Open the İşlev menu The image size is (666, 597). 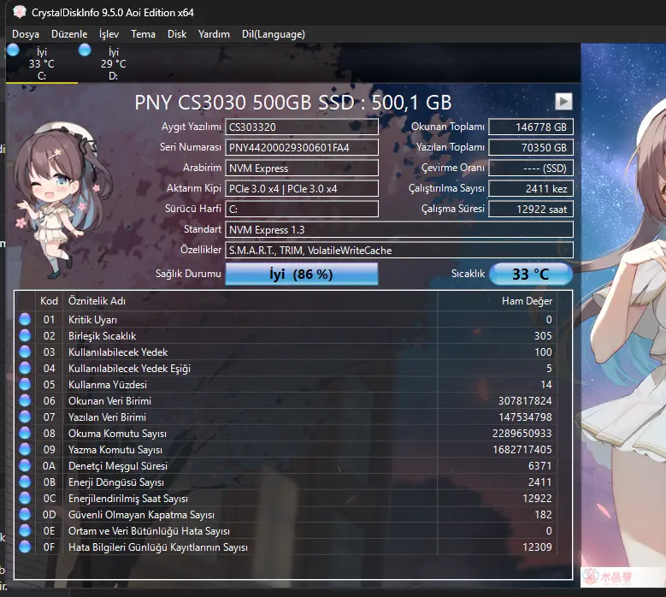click(109, 34)
